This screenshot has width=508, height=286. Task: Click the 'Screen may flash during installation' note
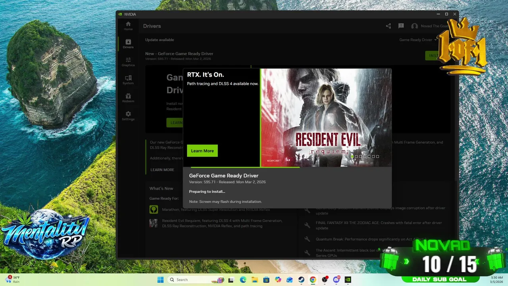pyautogui.click(x=225, y=201)
